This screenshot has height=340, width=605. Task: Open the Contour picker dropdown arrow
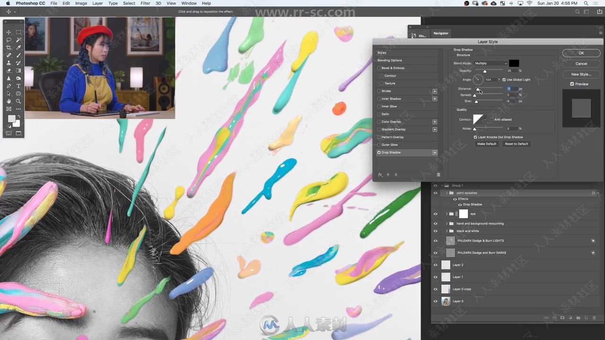click(x=485, y=119)
